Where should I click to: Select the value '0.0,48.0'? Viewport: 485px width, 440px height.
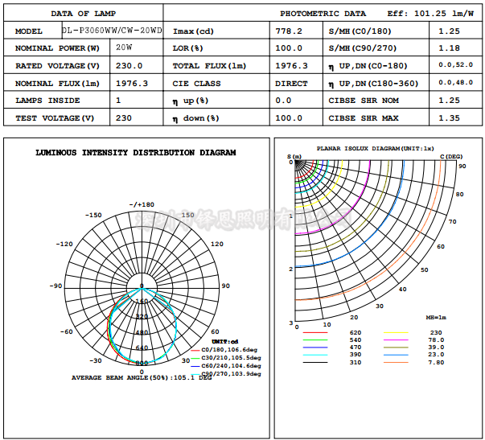click(455, 82)
